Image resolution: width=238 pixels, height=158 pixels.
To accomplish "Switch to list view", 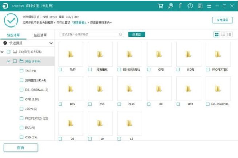I will [x=223, y=34].
